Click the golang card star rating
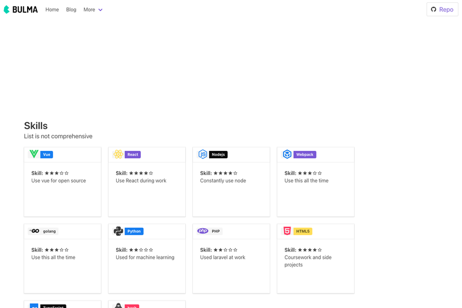462x308 pixels. point(57,250)
